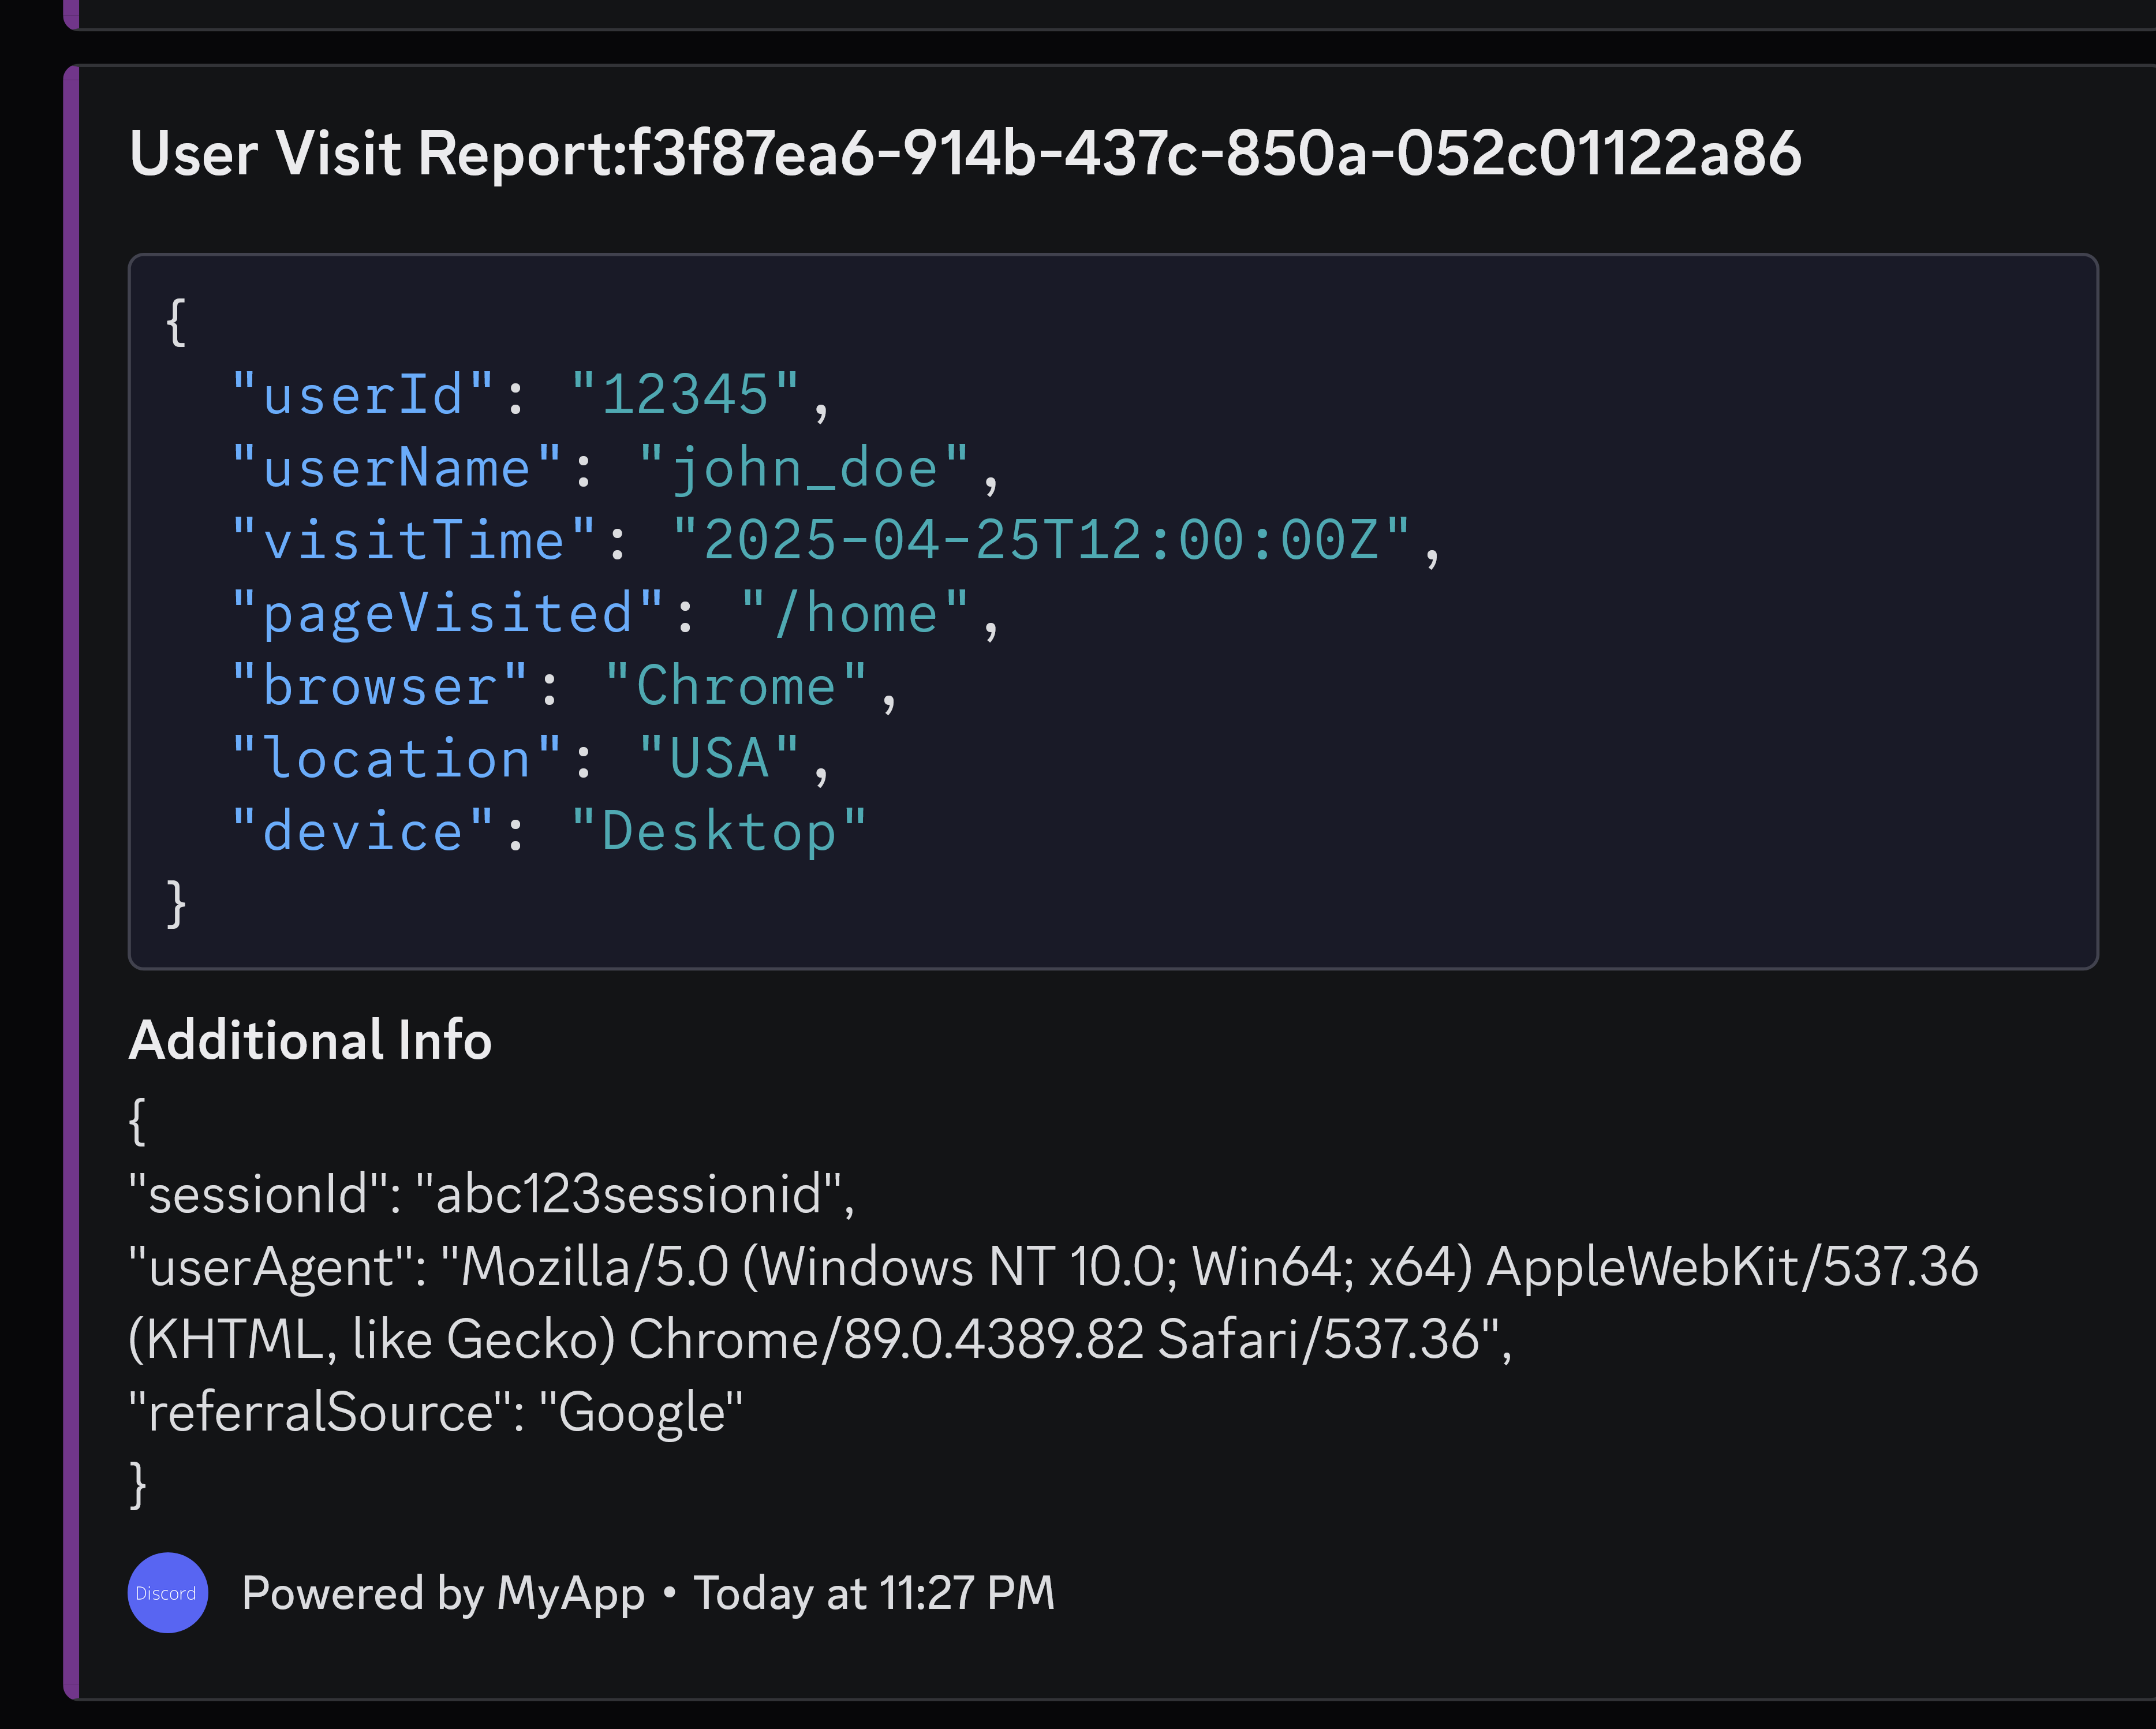
Task: Click the userId line in code block
Action: click(x=531, y=395)
